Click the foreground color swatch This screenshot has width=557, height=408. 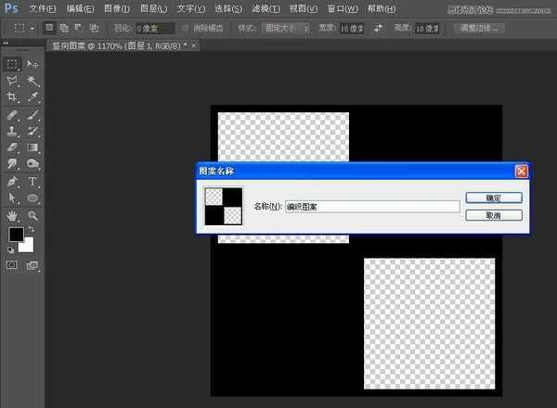pyautogui.click(x=16, y=236)
